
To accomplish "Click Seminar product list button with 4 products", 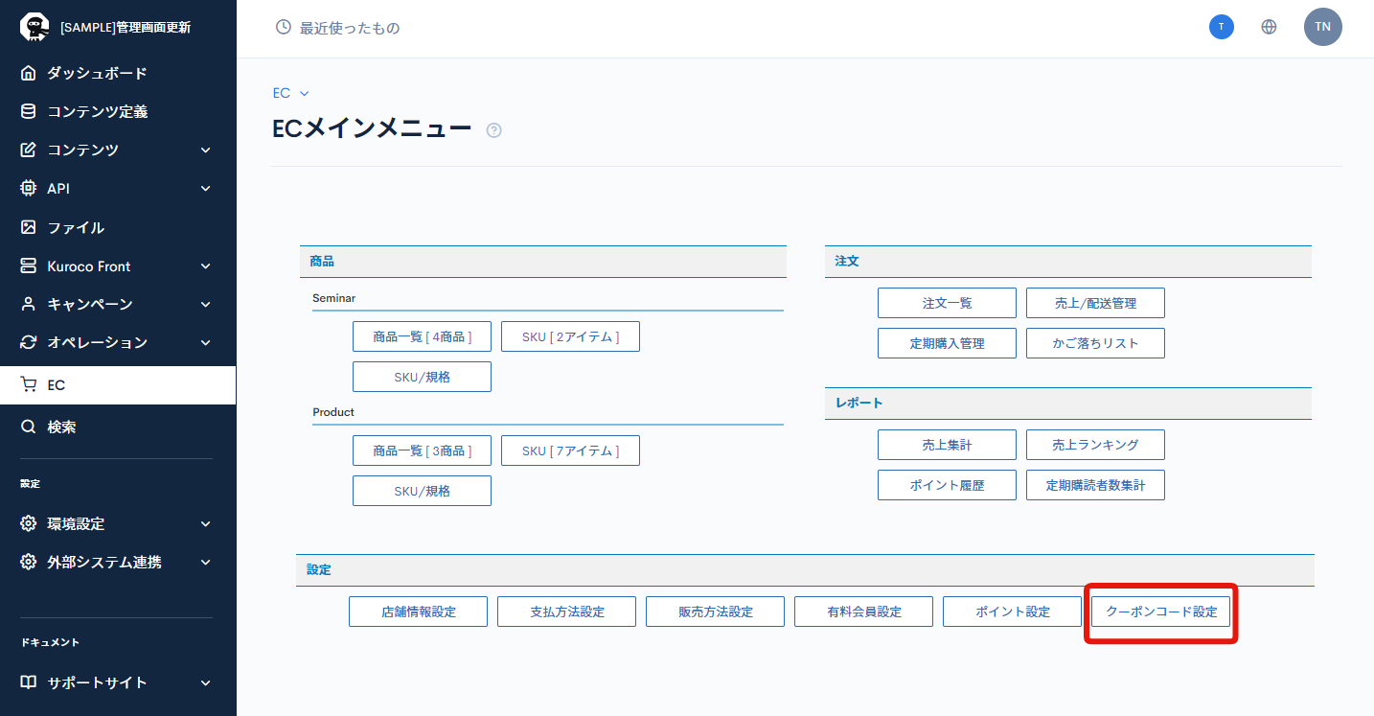I will pos(422,336).
